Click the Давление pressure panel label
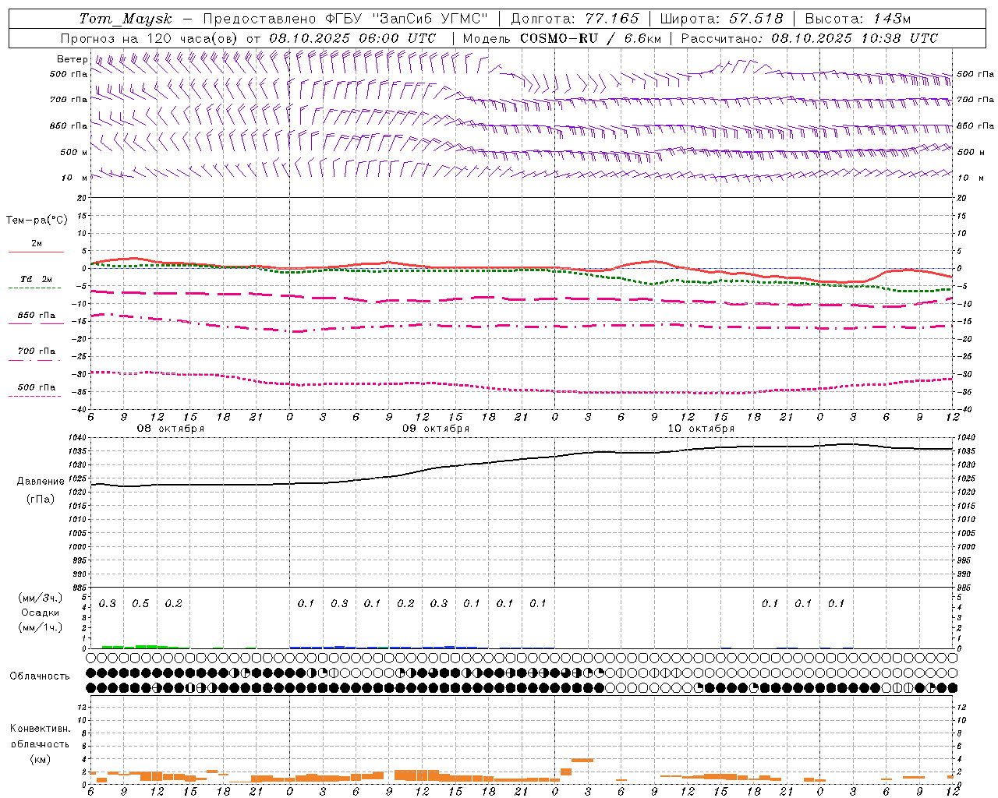The width and height of the screenshot is (998, 798). click(41, 482)
